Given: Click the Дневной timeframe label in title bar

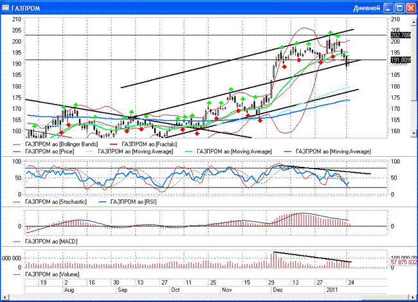Looking at the screenshot, I should [x=367, y=8].
